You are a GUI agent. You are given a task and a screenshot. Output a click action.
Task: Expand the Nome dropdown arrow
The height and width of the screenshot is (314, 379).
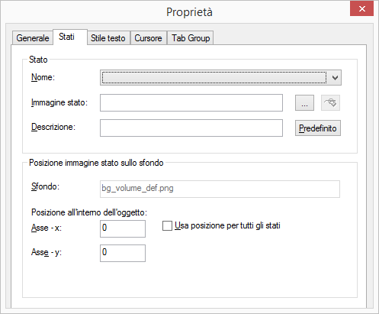pos(335,78)
